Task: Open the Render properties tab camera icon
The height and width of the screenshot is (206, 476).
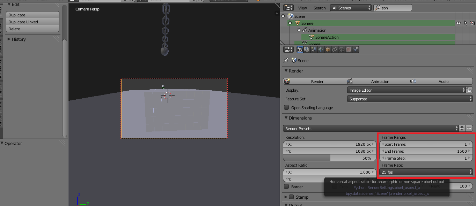Action: tap(300, 49)
